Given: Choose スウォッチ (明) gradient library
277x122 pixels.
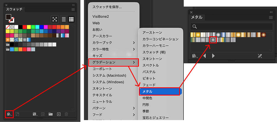Looking at the screenshot, I should 154,52.
